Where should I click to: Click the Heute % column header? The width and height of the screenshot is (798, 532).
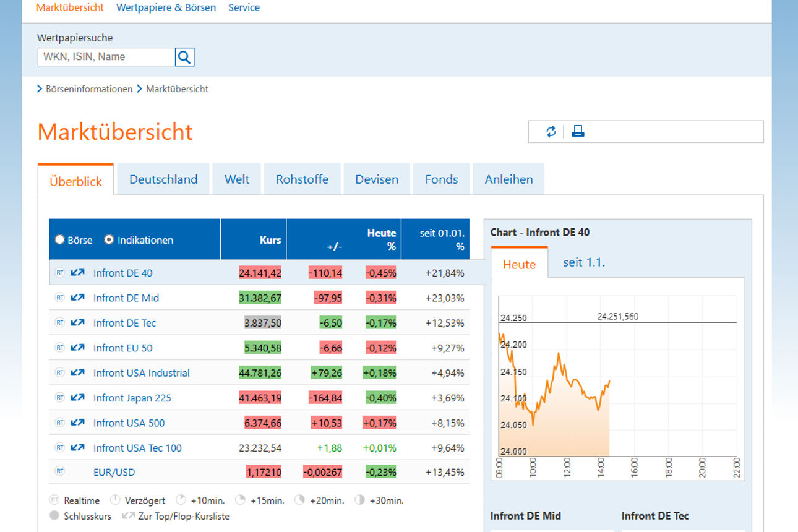tap(382, 239)
